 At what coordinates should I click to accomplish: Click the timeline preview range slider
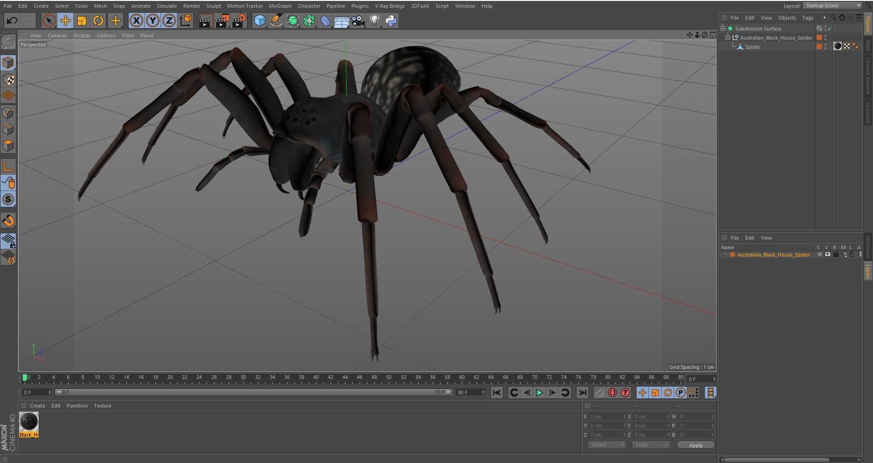click(x=254, y=392)
